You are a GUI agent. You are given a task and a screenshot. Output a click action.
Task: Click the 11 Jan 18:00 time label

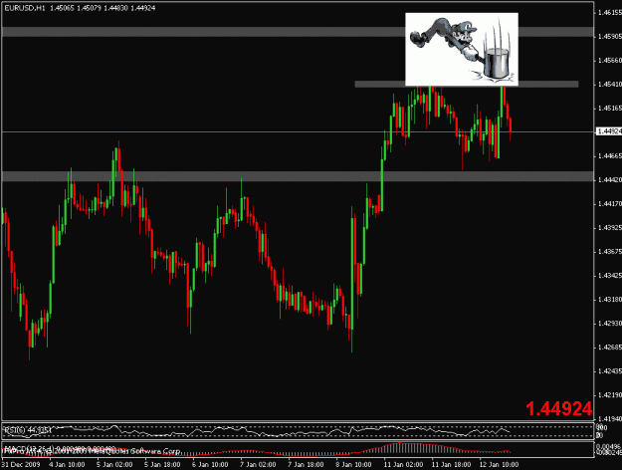451,464
